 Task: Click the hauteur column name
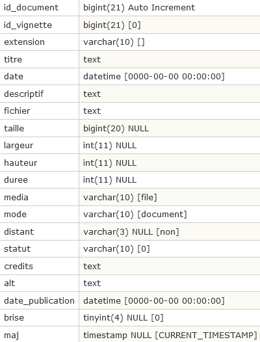21,163
